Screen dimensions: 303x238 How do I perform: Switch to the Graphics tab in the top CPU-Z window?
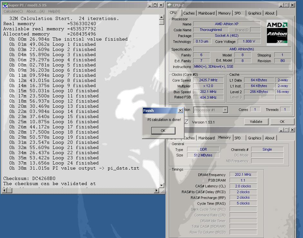[254, 13]
